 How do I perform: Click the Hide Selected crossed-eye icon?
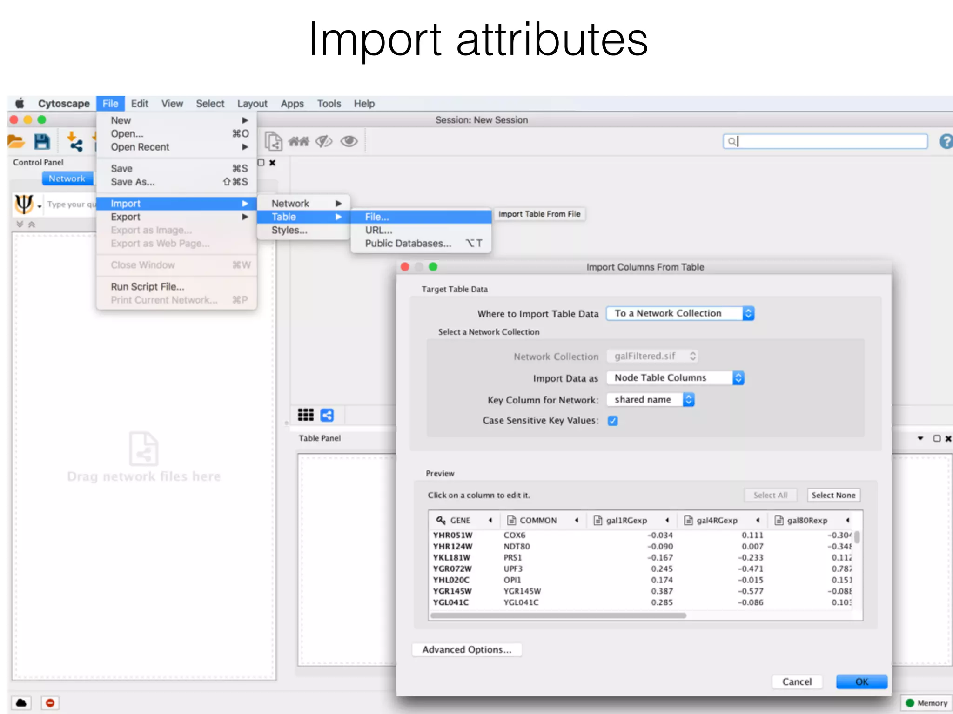coord(324,141)
